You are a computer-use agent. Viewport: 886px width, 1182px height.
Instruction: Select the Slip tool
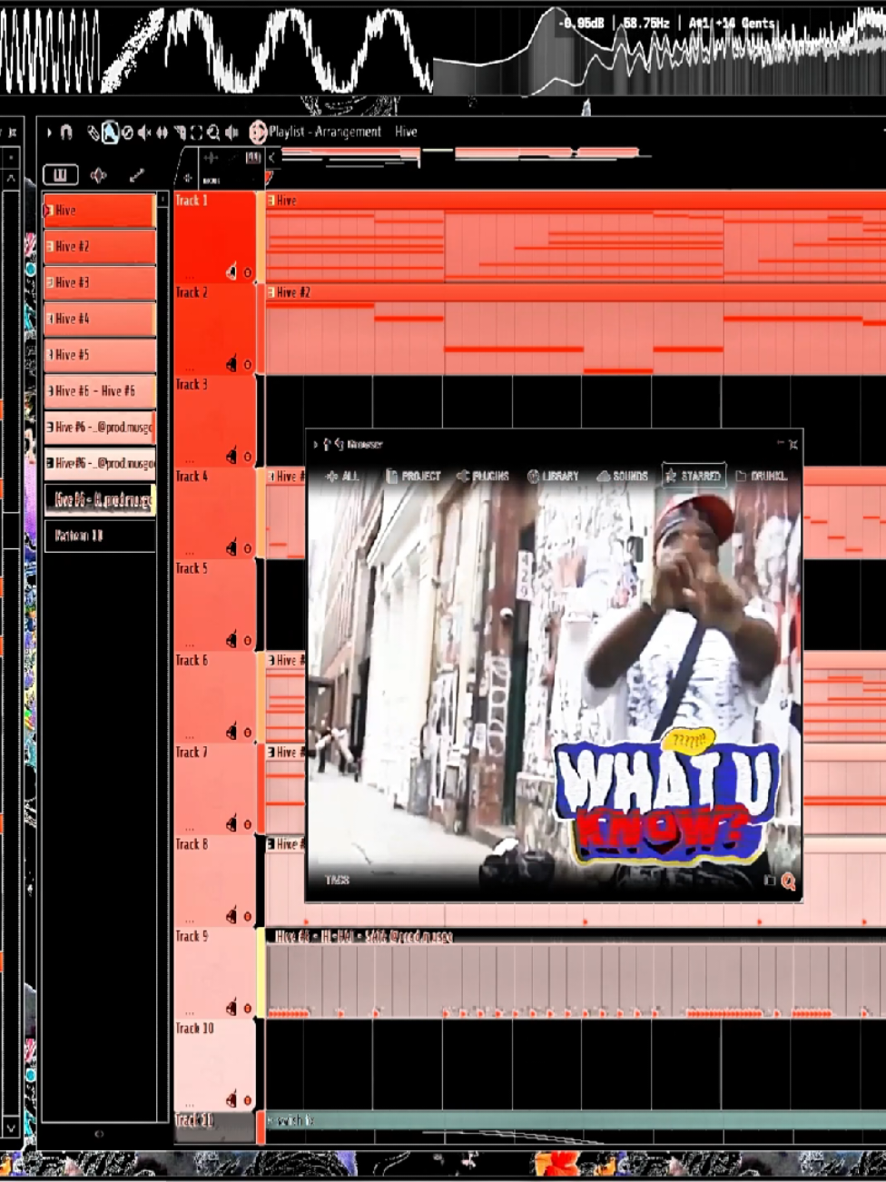point(162,133)
